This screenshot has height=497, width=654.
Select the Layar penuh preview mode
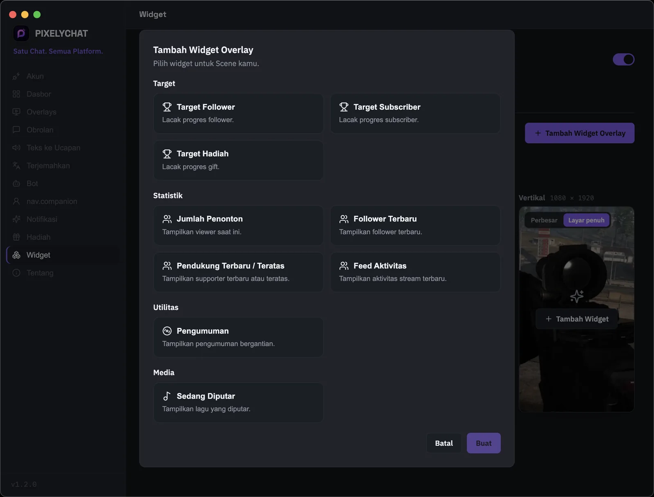click(586, 220)
